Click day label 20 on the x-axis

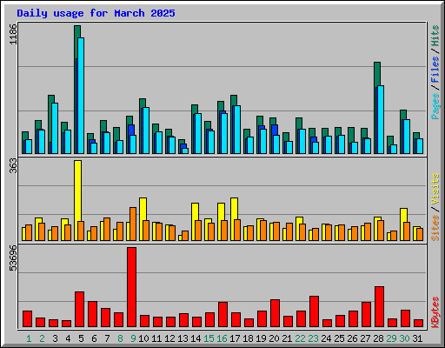coord(274,338)
